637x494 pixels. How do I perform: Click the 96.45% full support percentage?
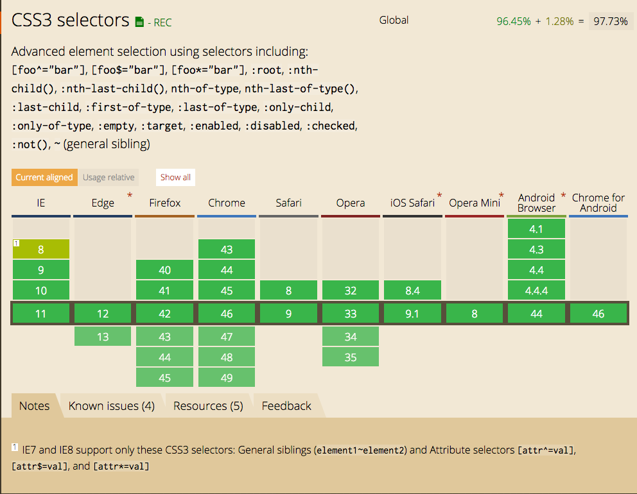514,21
